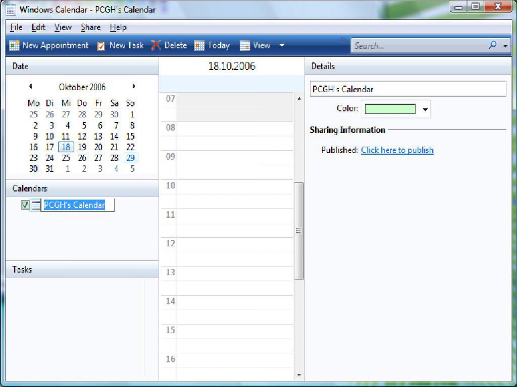Select PCGH's Calendar name in Calendars list

coord(74,205)
